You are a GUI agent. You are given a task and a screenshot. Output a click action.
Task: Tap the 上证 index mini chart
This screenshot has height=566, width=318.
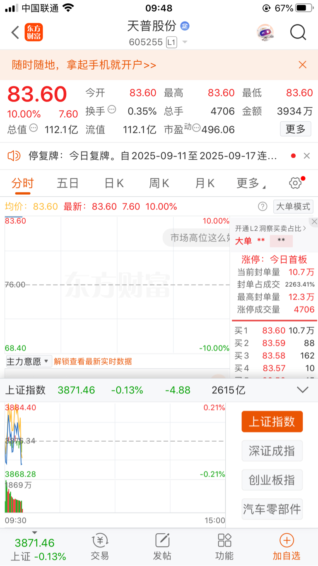(115, 458)
